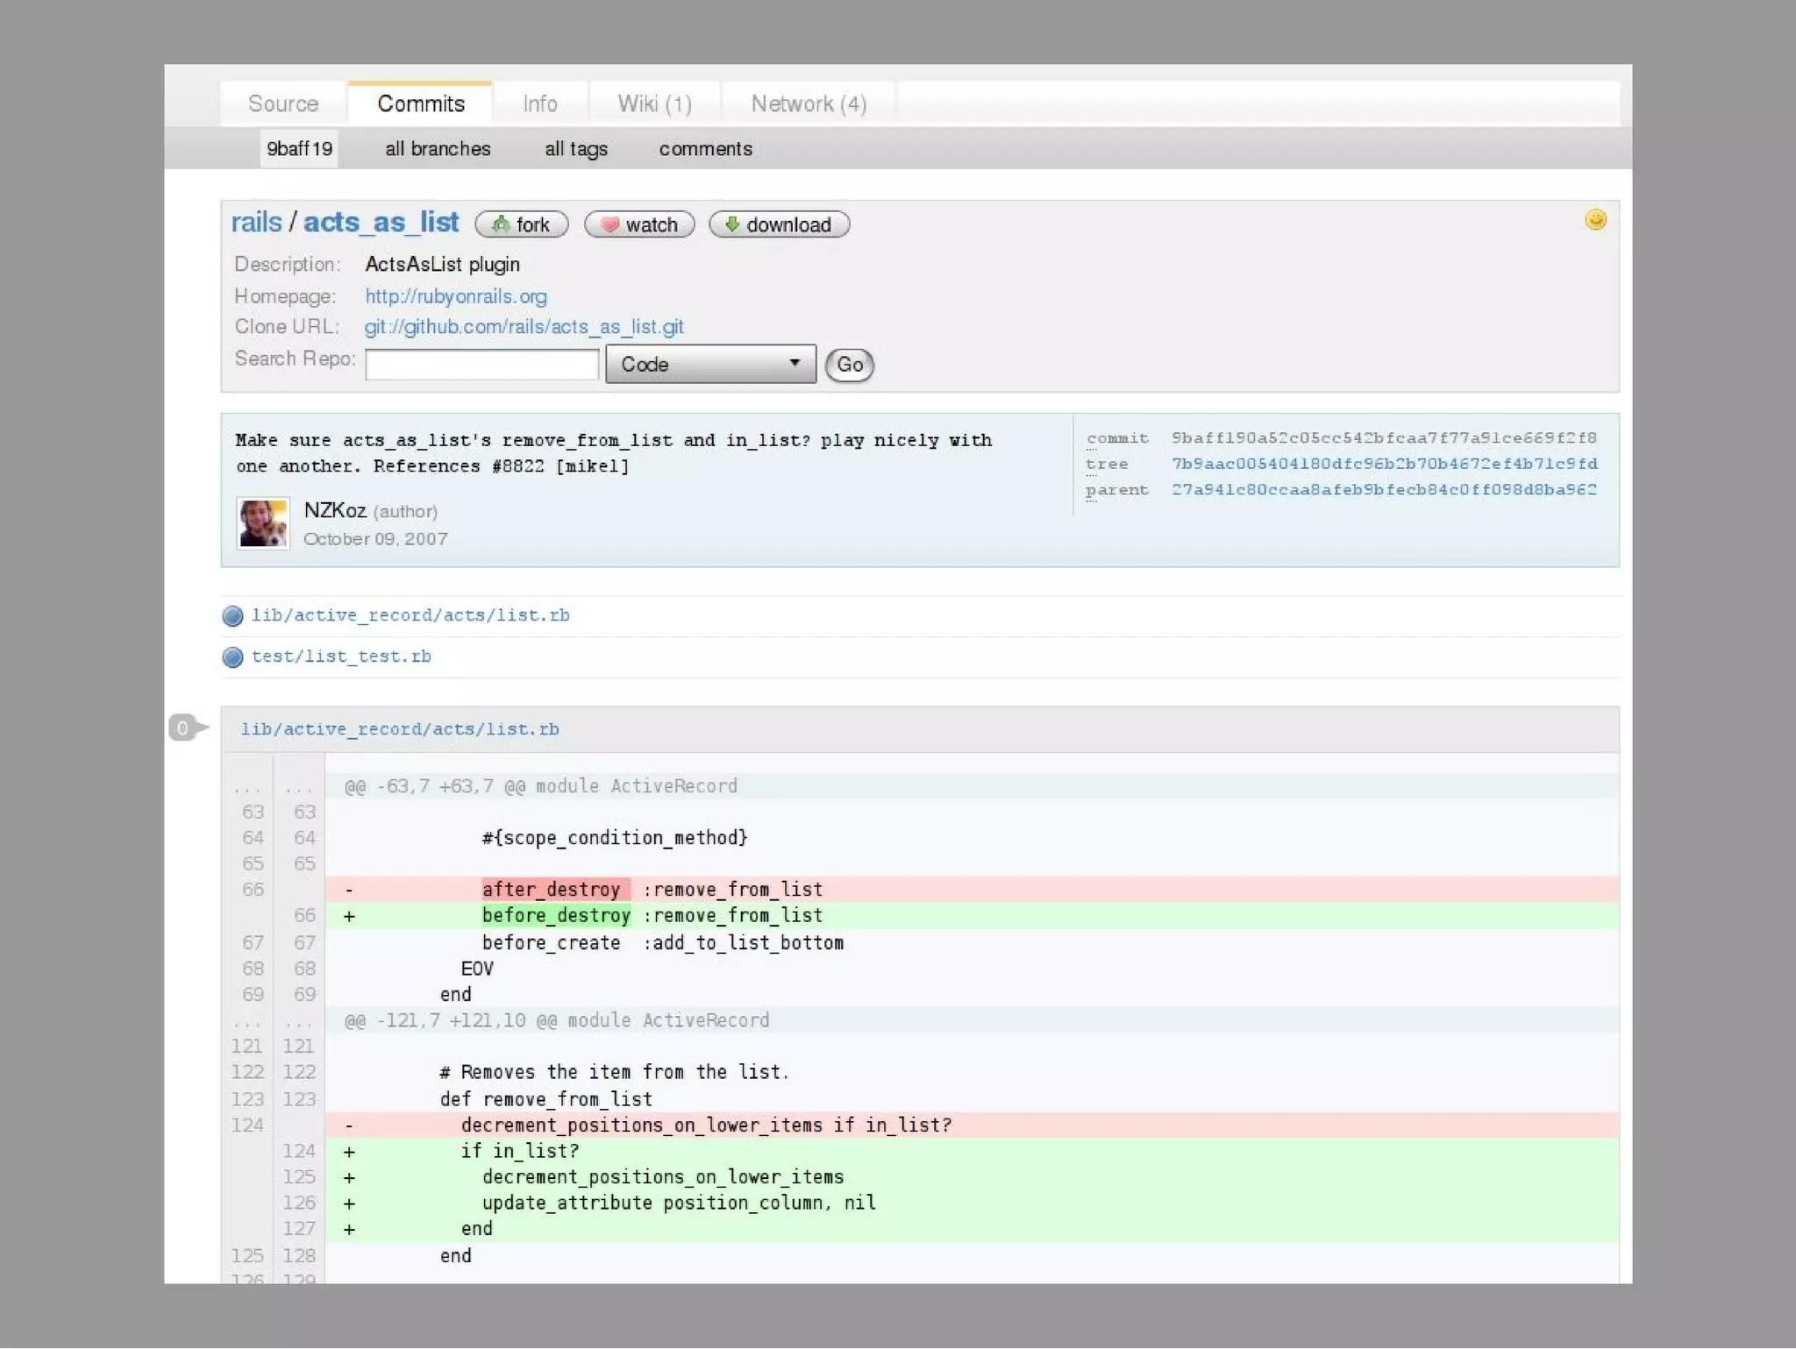Image resolution: width=1796 pixels, height=1349 pixels.
Task: Click blue circle icon beside test/list_test.rb
Action: coord(232,657)
